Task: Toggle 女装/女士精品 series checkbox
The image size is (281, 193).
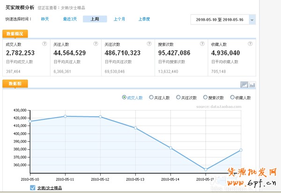Action: [33, 188]
